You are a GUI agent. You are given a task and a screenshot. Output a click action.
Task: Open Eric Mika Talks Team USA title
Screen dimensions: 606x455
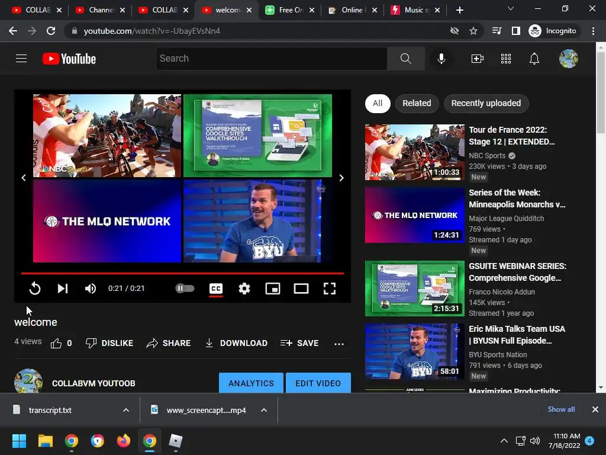[x=517, y=335]
